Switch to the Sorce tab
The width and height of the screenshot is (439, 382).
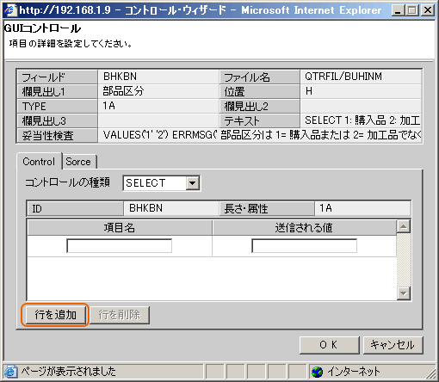click(x=79, y=162)
